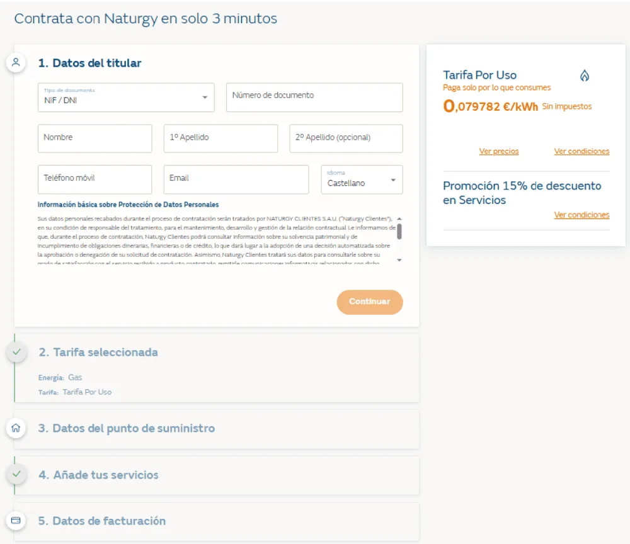Click the Paga solo por lo que consumes subtitle
The height and width of the screenshot is (544, 630).
point(496,88)
